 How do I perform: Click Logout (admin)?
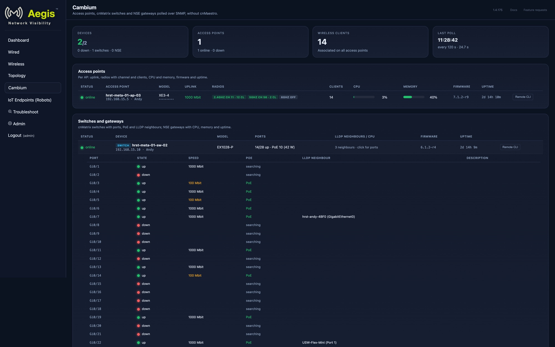point(21,135)
